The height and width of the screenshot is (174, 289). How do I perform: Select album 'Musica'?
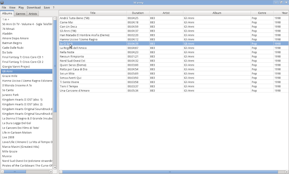[x=27, y=156]
